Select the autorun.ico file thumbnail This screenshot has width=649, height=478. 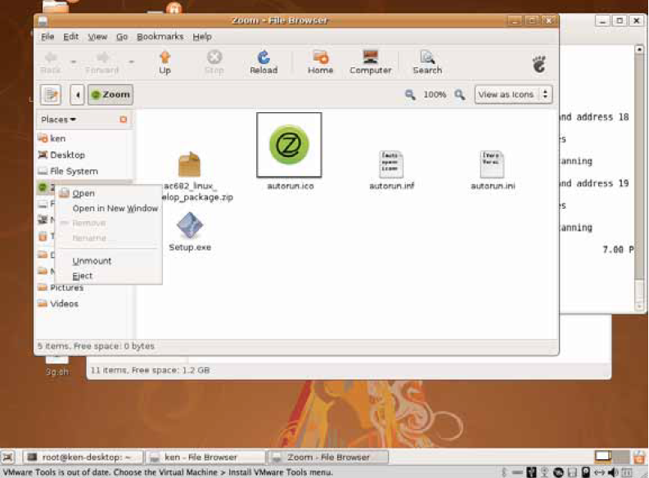click(289, 145)
